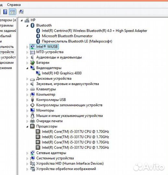Click icon of Intel Centrino Wireless Bluetooth adapter

(x=38, y=31)
